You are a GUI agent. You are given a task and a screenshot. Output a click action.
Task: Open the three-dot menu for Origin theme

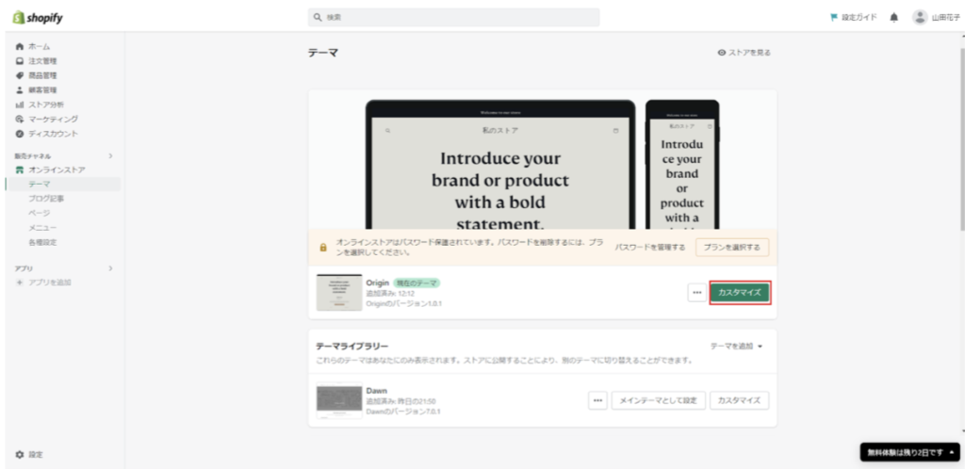click(696, 293)
